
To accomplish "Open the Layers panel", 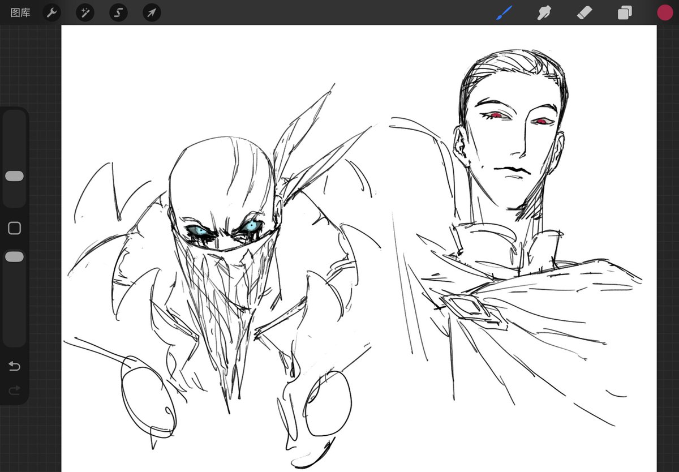I will pyautogui.click(x=625, y=12).
